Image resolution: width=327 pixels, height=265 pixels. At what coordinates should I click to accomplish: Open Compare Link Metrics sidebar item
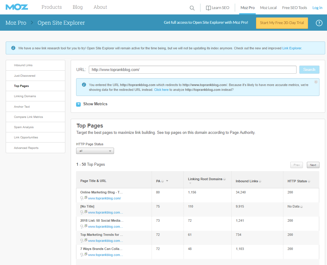click(x=35, y=117)
